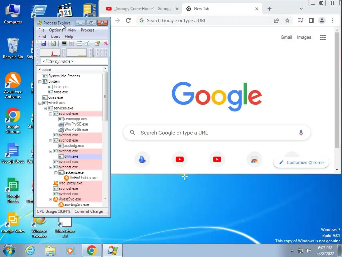Screen dimensions: 342x257
Task: Click the Show Process Tree toolbar icon
Action: (x=71, y=43)
